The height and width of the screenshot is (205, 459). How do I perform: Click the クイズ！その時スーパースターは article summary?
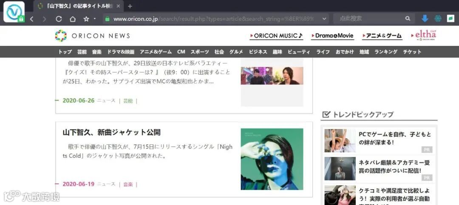coord(146,72)
